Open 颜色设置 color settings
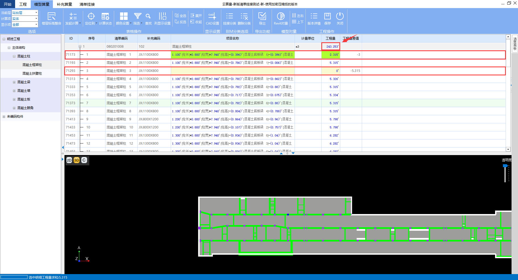Viewport: 518px width, 280px height. 124,18
